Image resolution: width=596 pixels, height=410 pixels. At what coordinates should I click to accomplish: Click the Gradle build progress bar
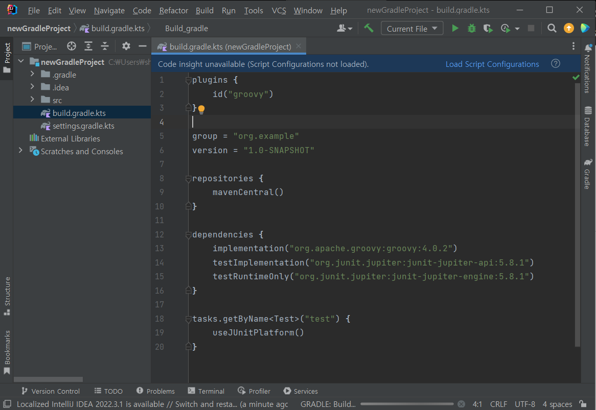407,404
